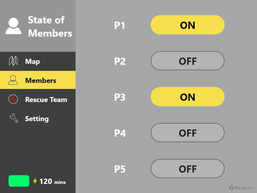Viewport: 257px width, 193px height.
Task: Select the Members menu entry
Action: coord(41,80)
